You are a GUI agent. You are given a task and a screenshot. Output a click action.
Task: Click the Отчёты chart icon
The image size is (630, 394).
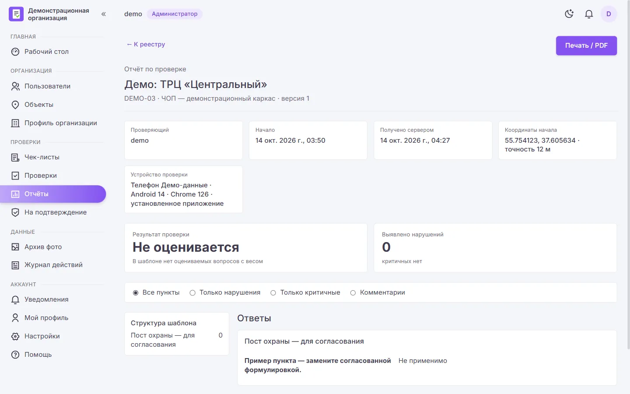[15, 194]
